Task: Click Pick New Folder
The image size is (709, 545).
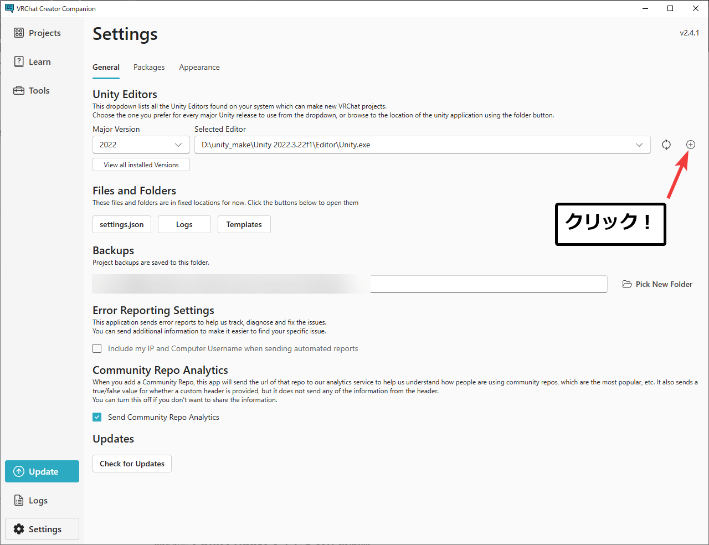Action: (657, 284)
